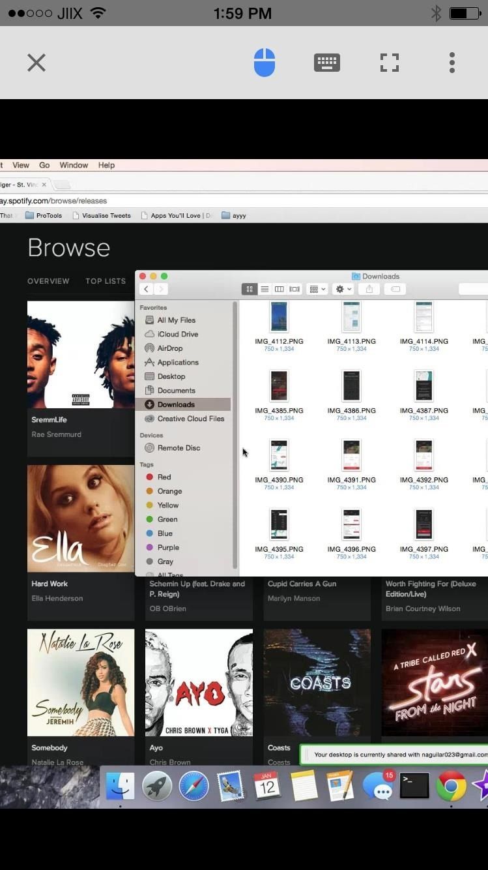Click the Finder share icon
Screen dimensions: 488x870
coord(369,289)
